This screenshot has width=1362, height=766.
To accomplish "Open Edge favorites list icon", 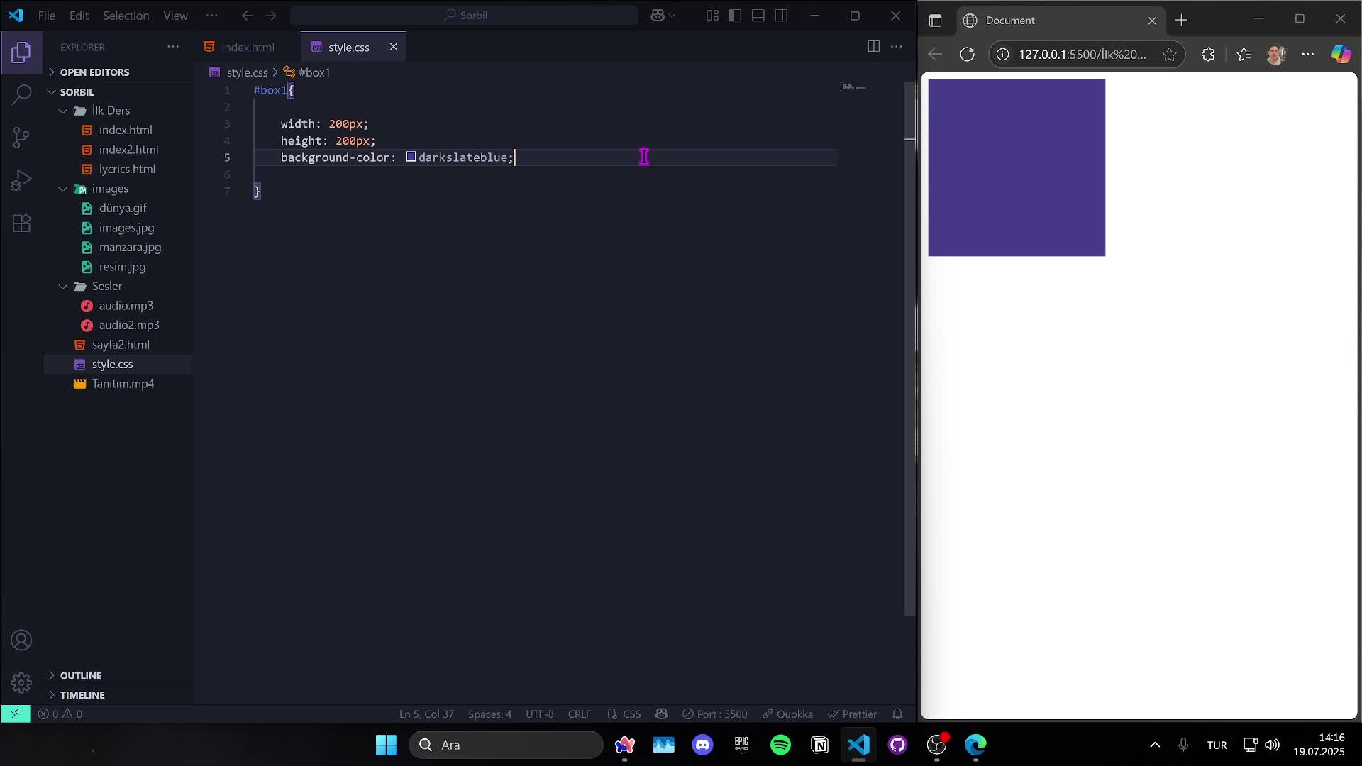I will click(x=1244, y=55).
